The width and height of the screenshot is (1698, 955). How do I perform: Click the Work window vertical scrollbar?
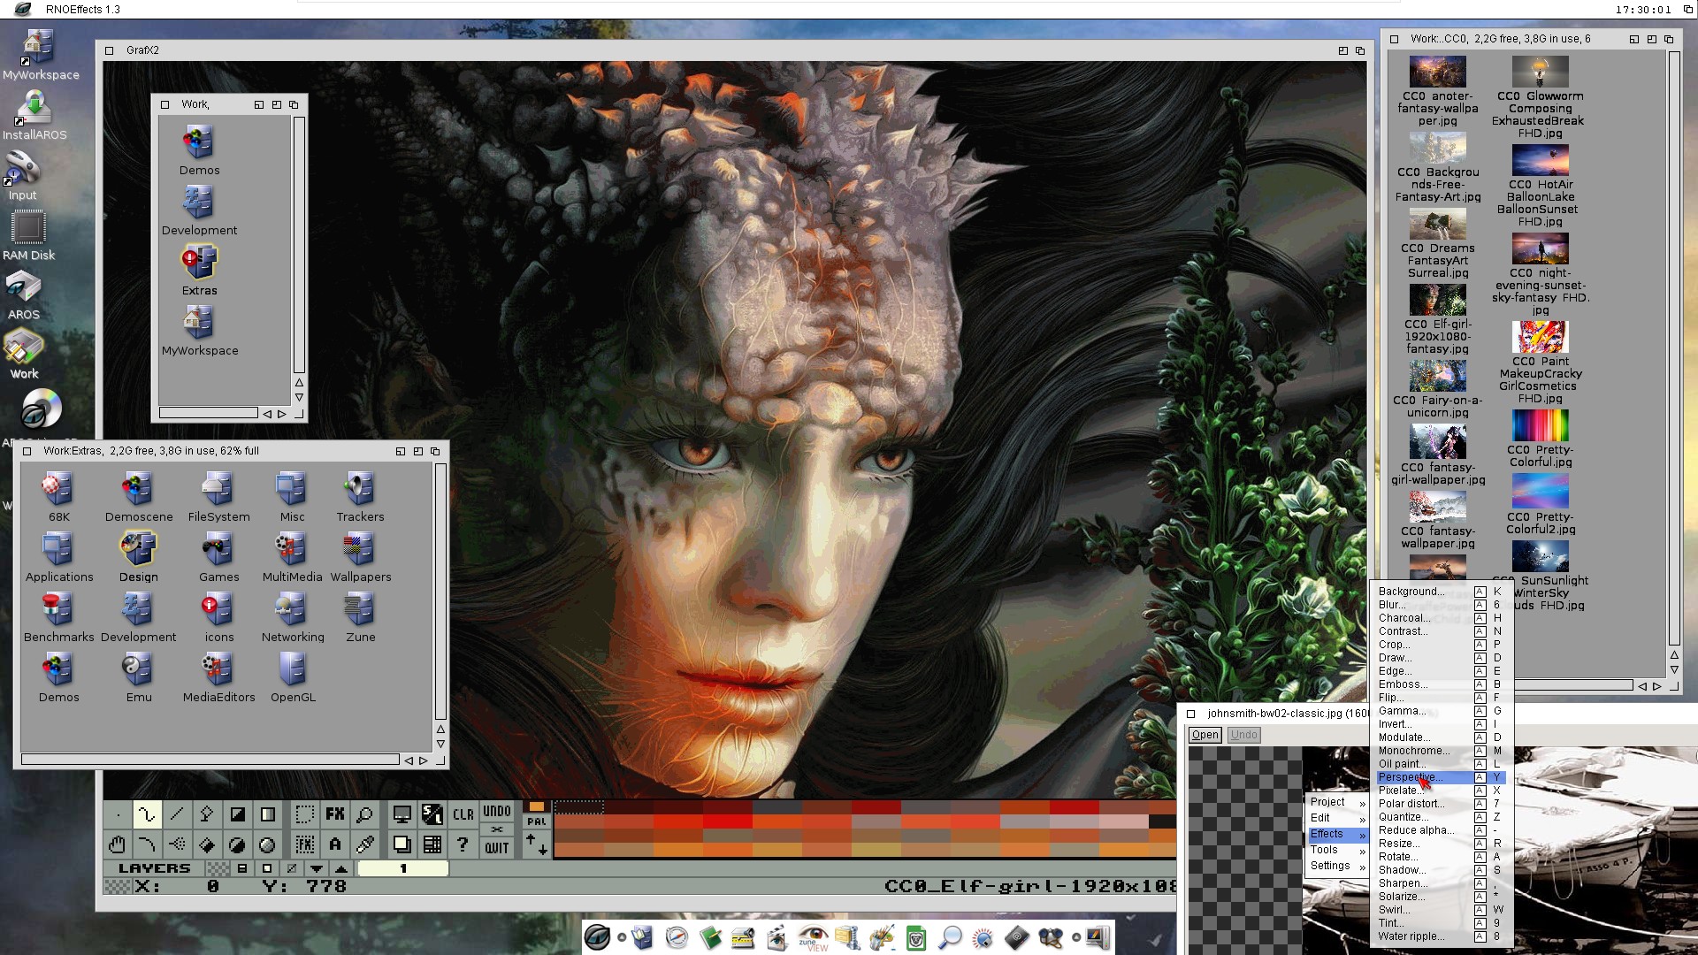click(299, 245)
